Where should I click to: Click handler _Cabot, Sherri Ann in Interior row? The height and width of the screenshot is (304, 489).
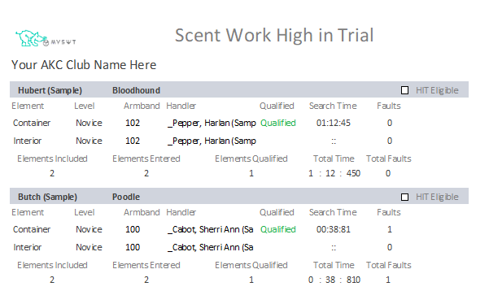pyautogui.click(x=211, y=247)
